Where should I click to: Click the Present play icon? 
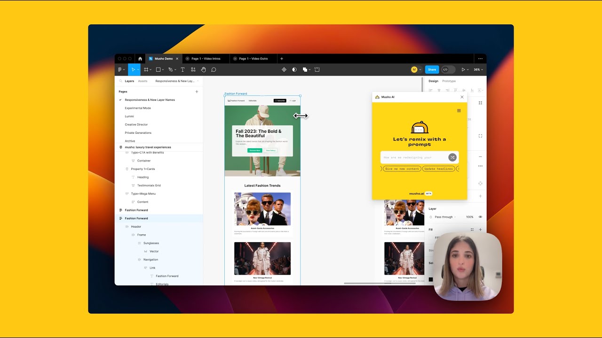tap(463, 69)
